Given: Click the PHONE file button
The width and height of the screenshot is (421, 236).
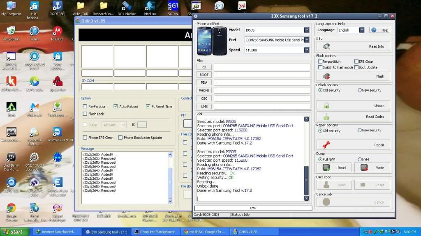Looking at the screenshot, I should coord(204,91).
